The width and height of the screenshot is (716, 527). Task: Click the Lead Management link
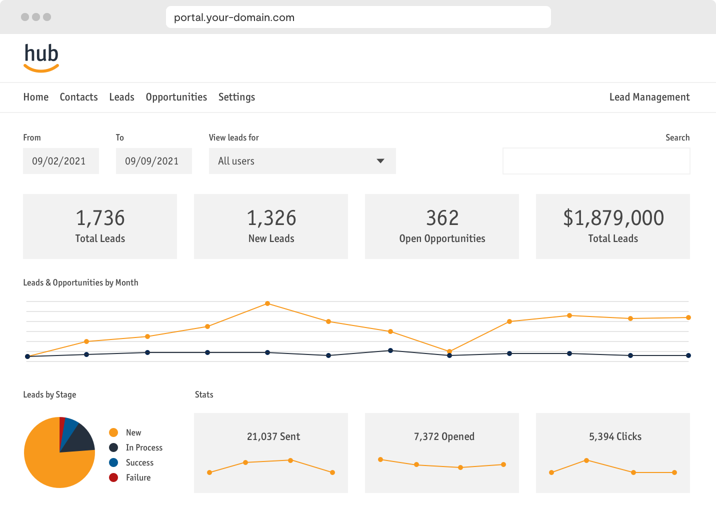(649, 97)
